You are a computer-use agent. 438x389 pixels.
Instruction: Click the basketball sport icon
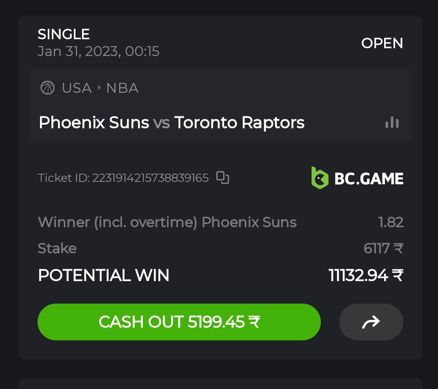pyautogui.click(x=48, y=88)
